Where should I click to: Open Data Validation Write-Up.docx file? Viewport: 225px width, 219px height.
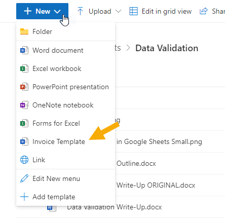tap(115, 207)
